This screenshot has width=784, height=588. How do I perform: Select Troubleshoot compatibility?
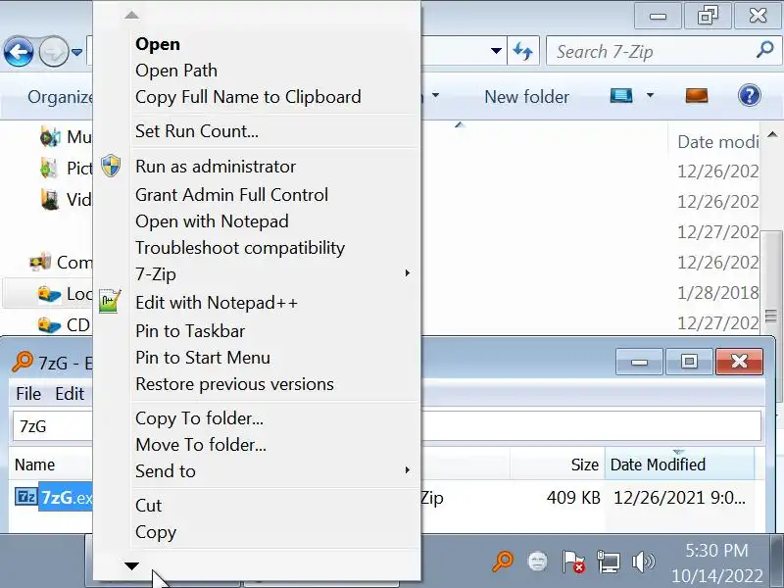(x=240, y=248)
